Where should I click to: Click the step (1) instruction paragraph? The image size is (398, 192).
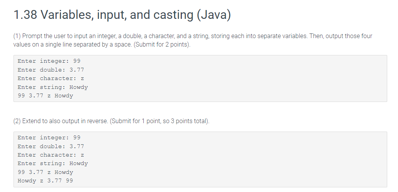(193, 40)
